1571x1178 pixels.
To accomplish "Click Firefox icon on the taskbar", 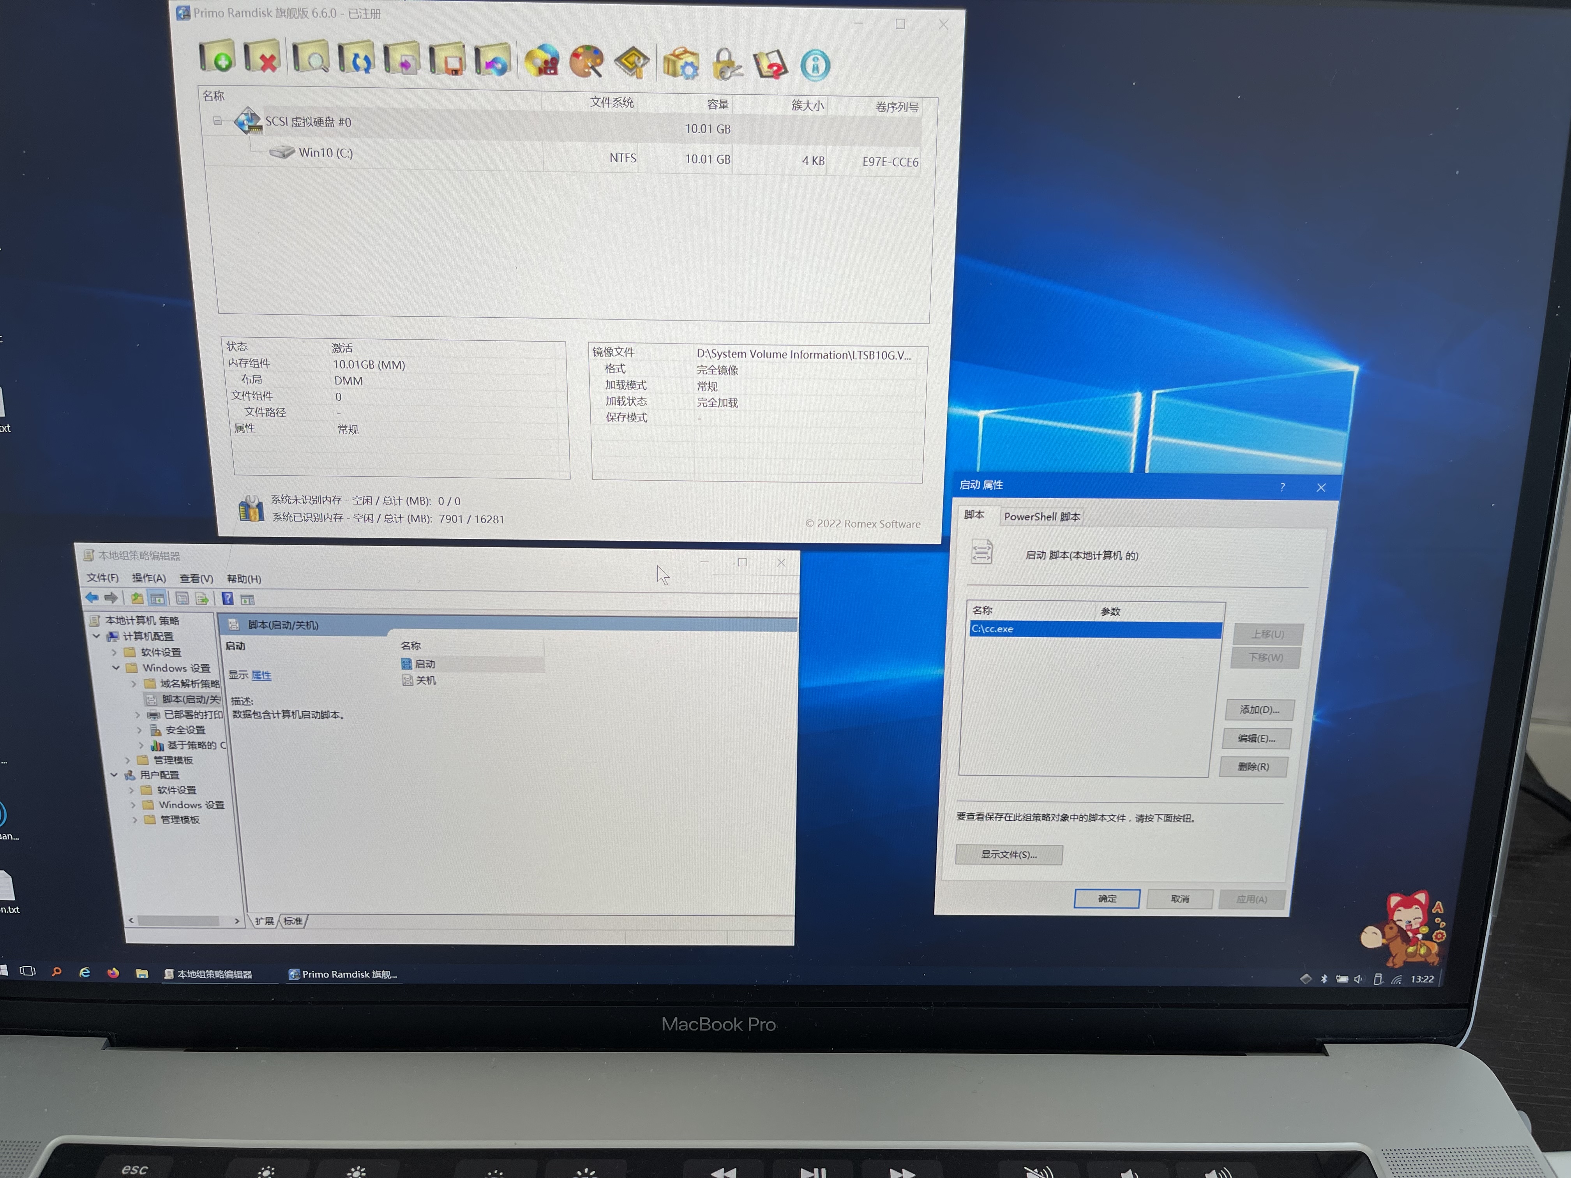I will [x=113, y=973].
